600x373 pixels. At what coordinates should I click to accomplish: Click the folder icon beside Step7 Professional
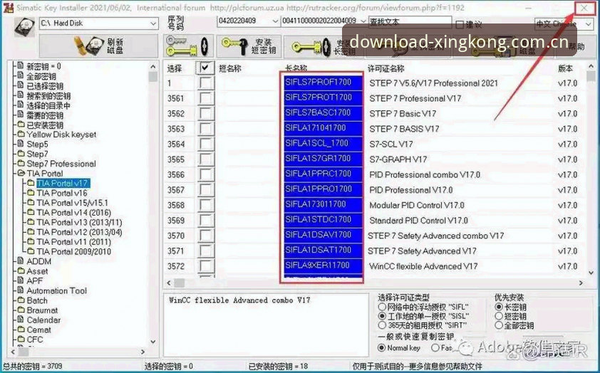[x=21, y=164]
